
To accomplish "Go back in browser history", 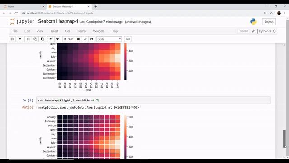I will coord(4,13).
